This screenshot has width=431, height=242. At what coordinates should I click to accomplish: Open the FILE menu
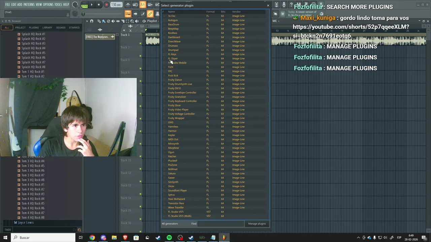tap(7, 4)
